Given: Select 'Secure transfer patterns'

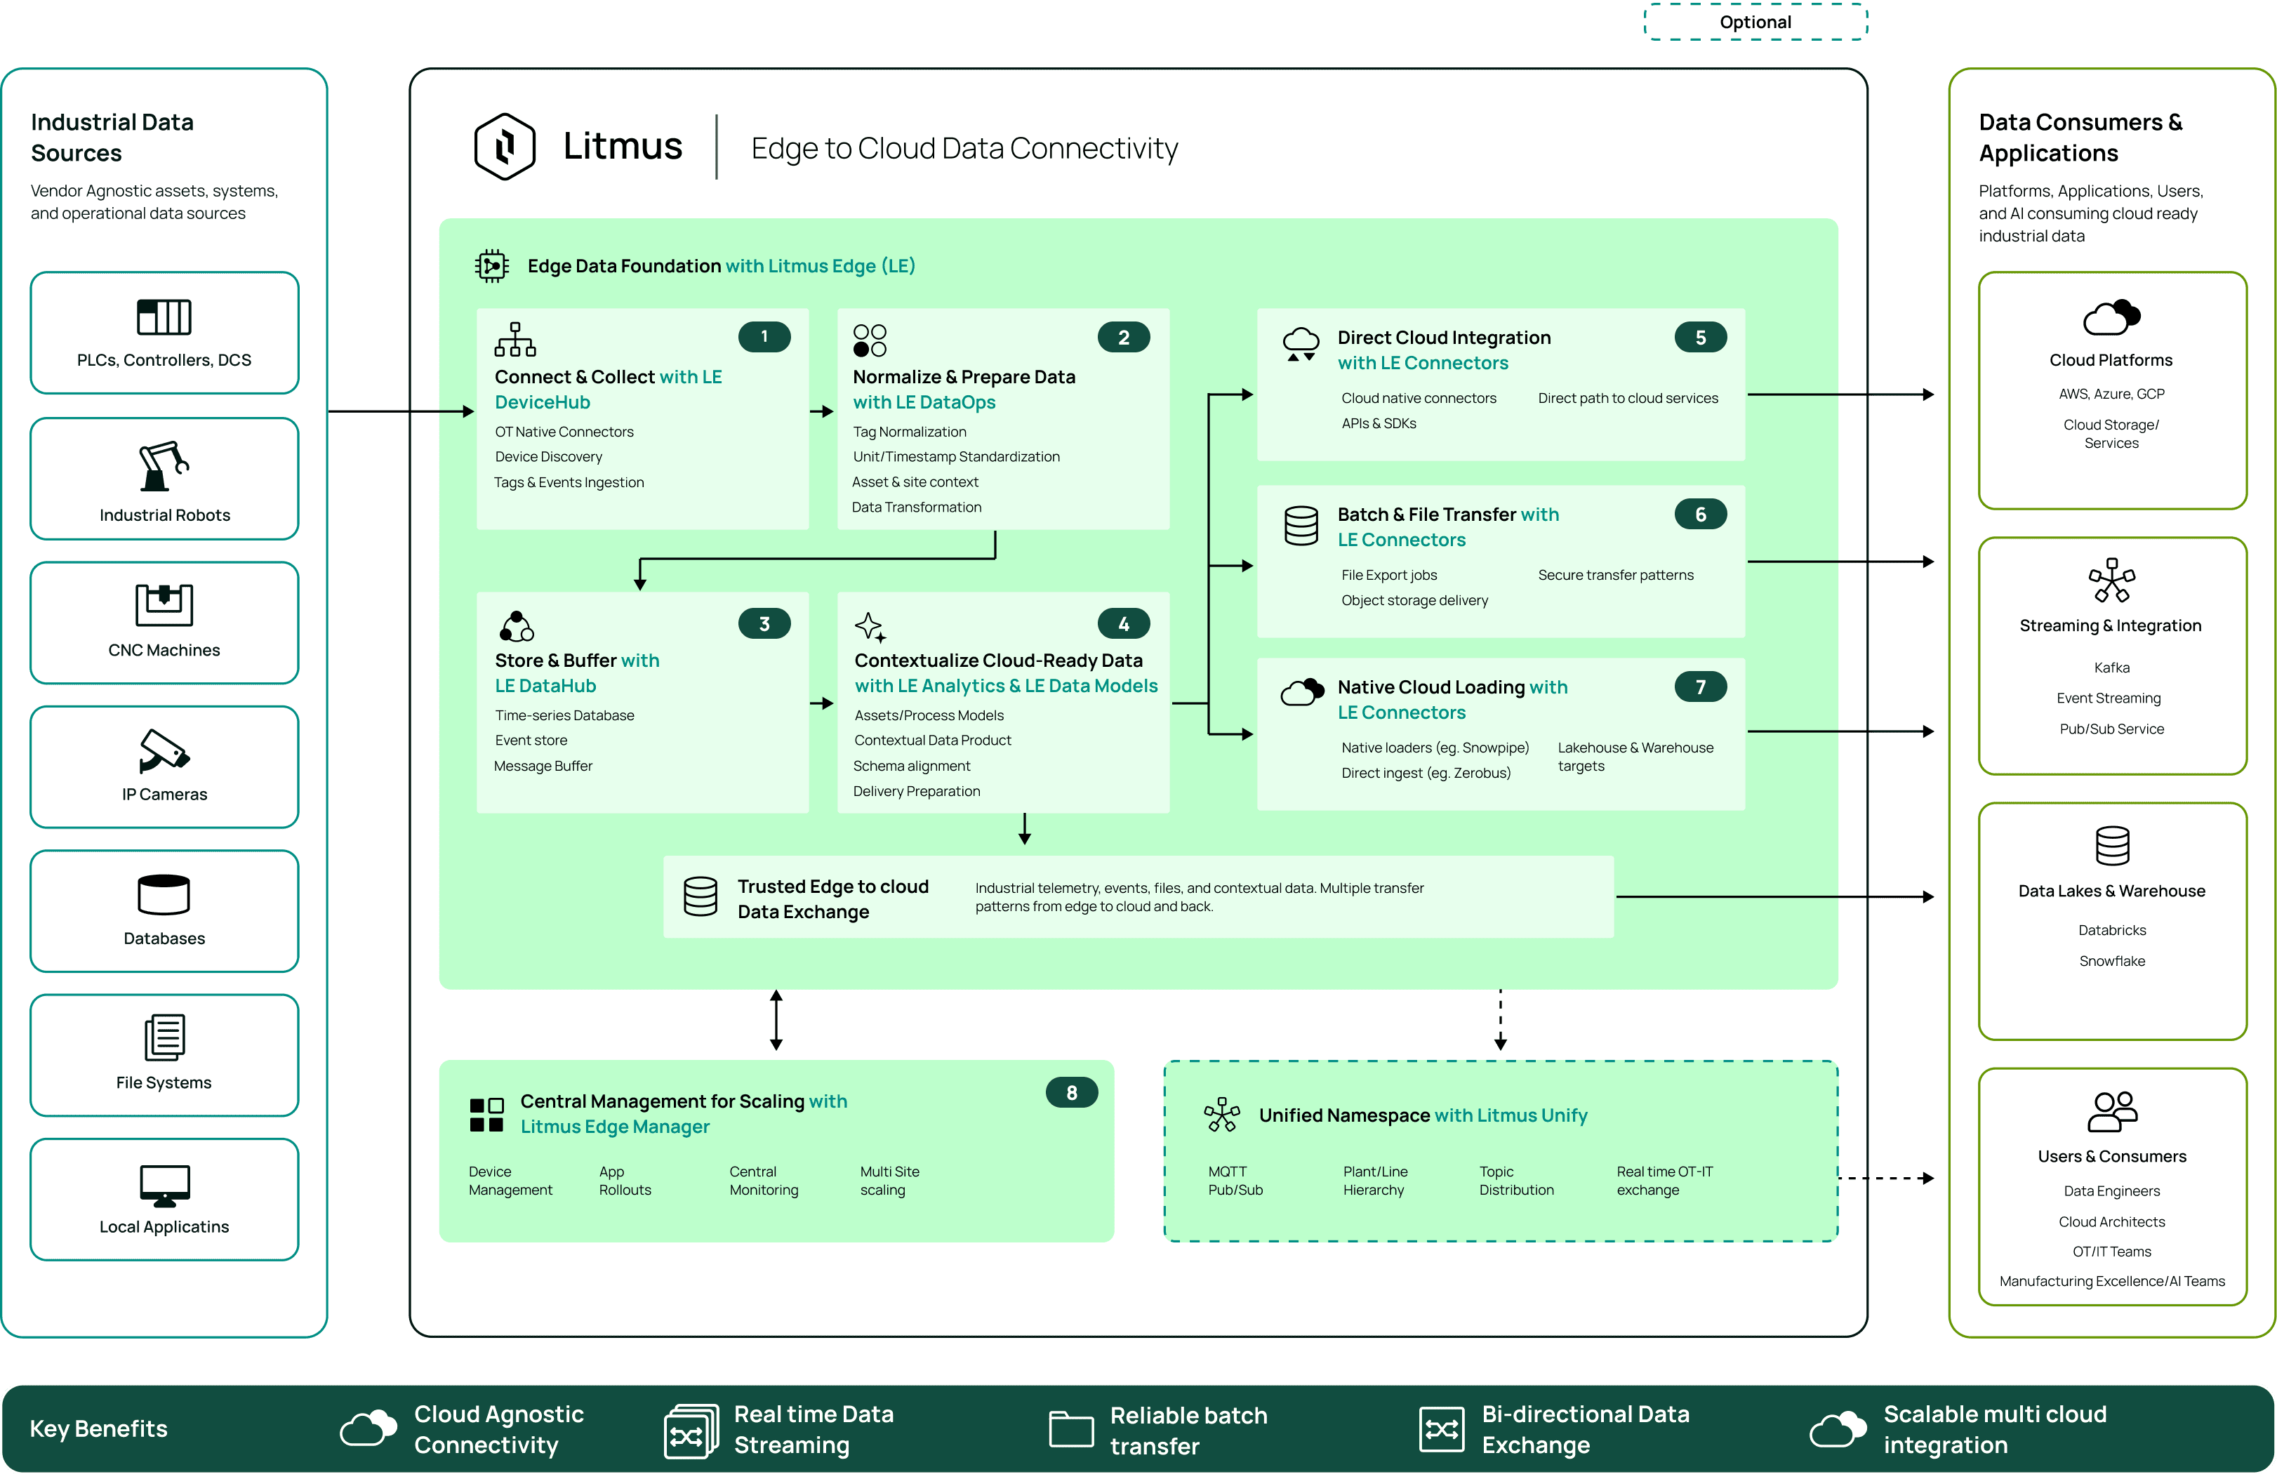Looking at the screenshot, I should (1615, 575).
